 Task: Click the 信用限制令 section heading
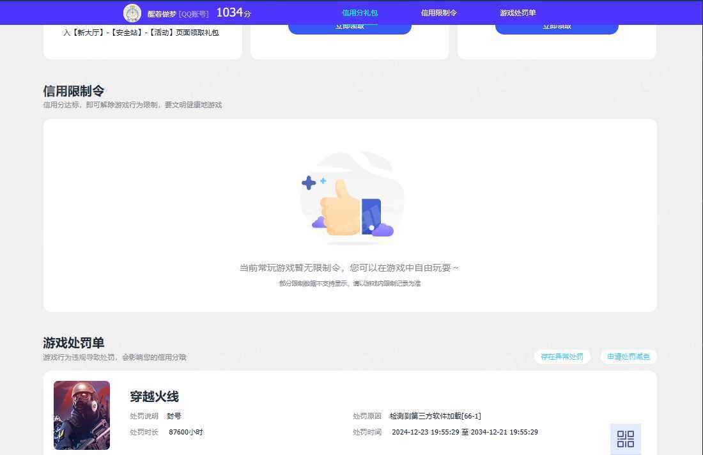[73, 91]
